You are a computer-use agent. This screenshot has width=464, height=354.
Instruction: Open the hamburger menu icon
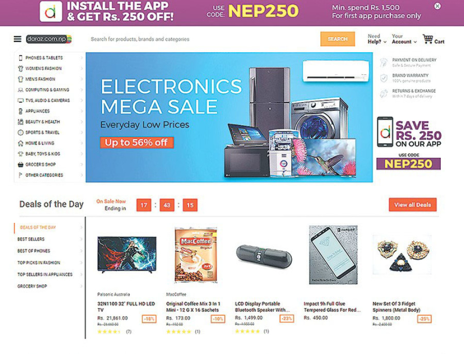coord(18,39)
